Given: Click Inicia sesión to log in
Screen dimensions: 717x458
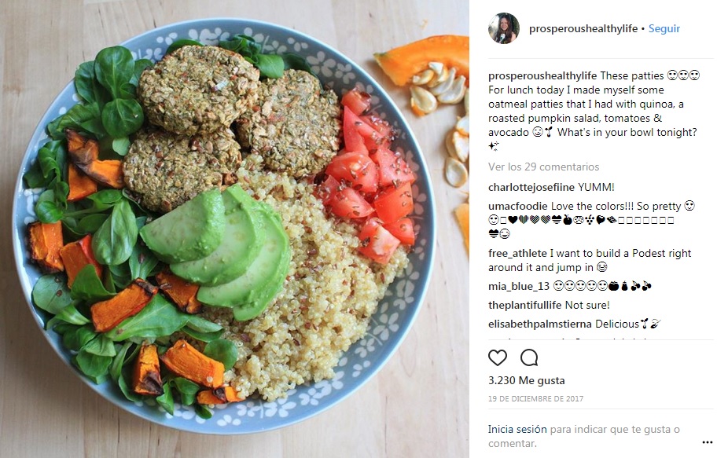Looking at the screenshot, I should 517,429.
